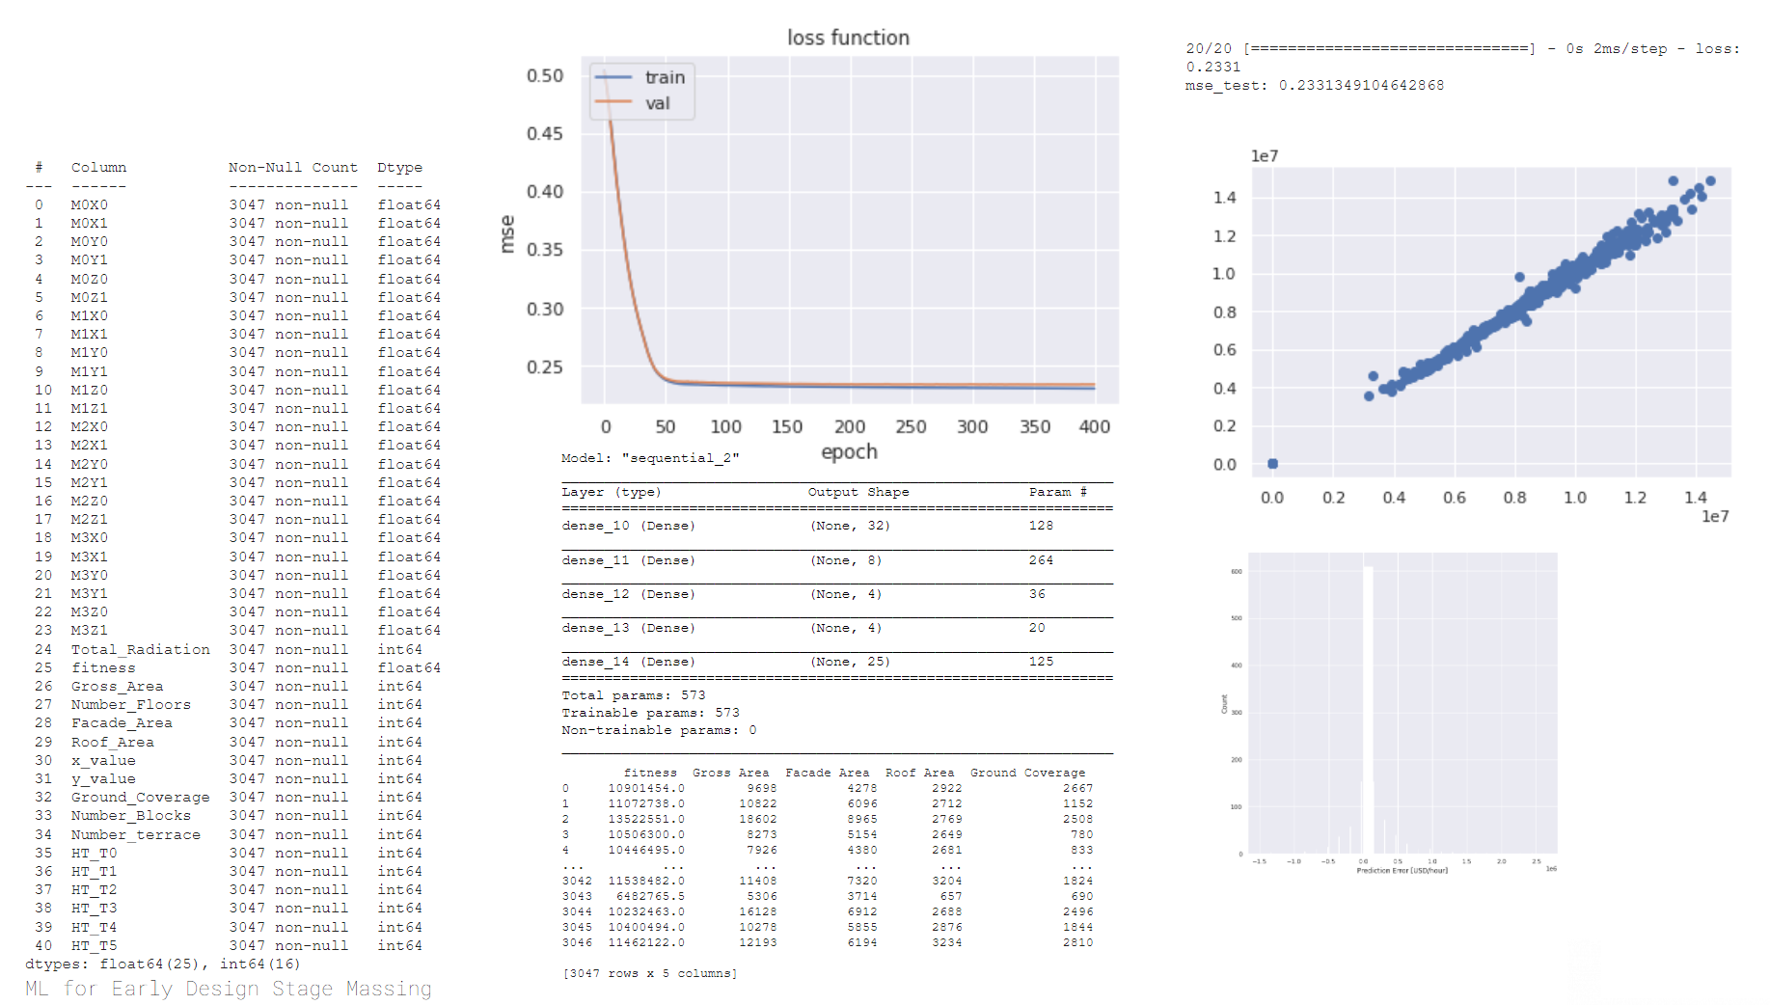Select the "loss function" chart title
This screenshot has height=1005, width=1770.
click(848, 38)
